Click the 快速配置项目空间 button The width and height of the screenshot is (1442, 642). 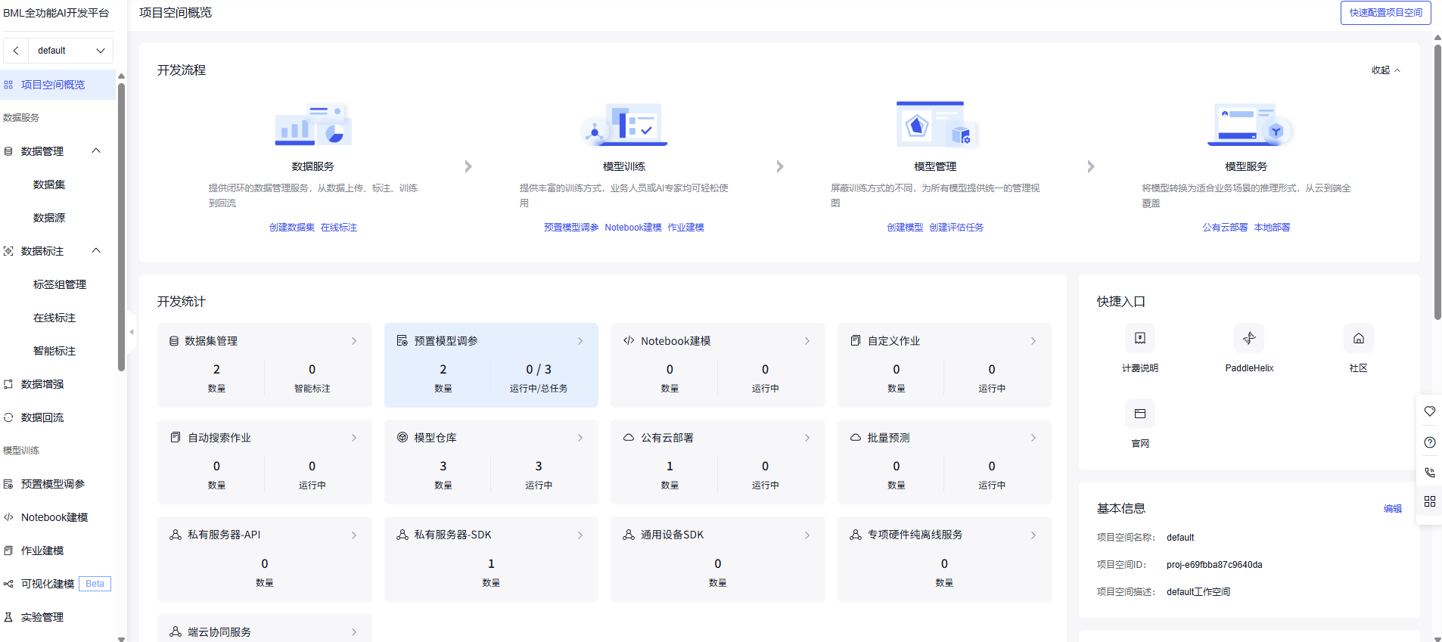1385,13
